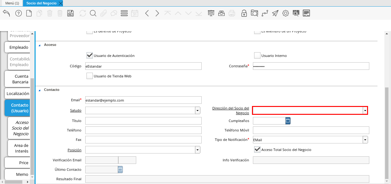Open the help icon in toolbar
This screenshot has width=391, height=184.
click(19, 13)
